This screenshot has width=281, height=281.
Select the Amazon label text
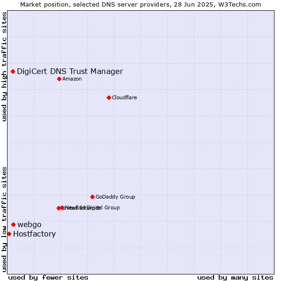(72, 79)
